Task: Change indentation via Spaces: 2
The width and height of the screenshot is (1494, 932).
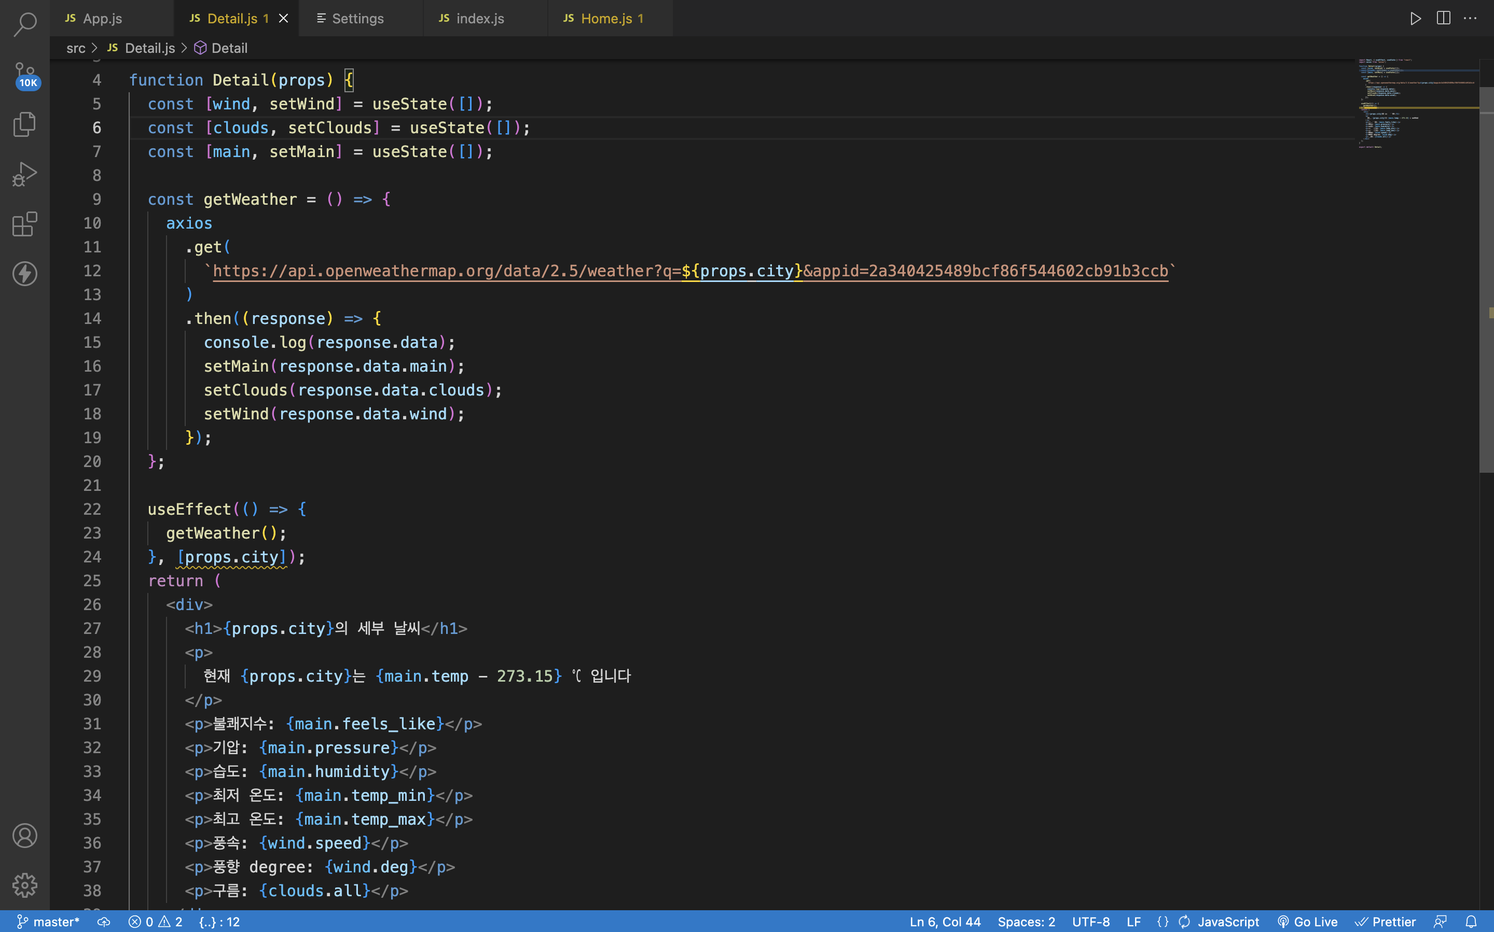Action: 1026,922
